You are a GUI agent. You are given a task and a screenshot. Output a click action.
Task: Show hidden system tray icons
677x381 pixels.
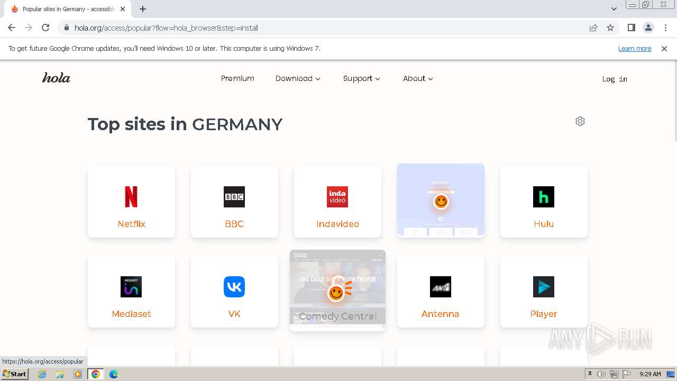[590, 374]
